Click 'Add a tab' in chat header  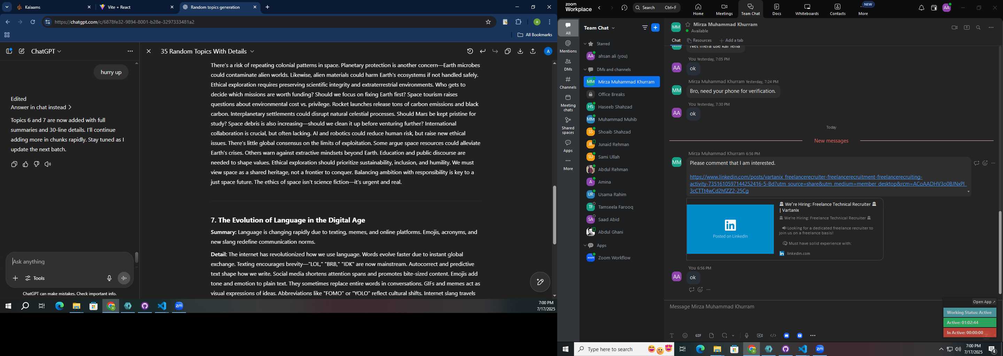pos(731,40)
